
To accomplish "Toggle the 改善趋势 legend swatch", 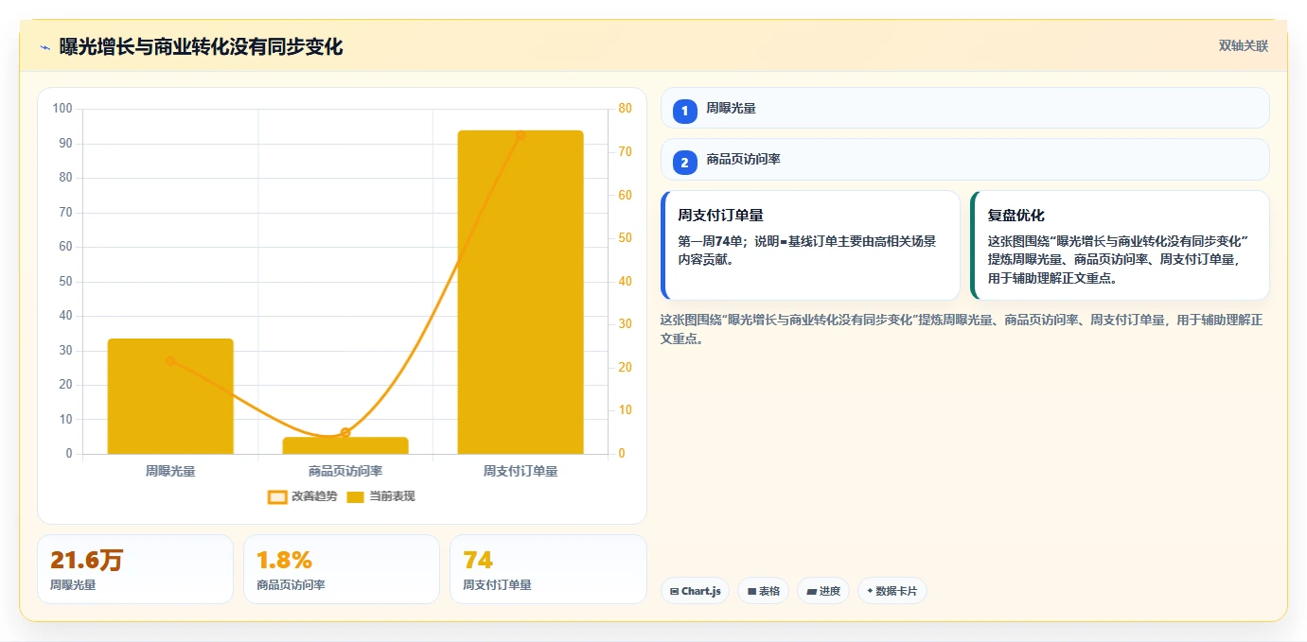I will tap(277, 496).
